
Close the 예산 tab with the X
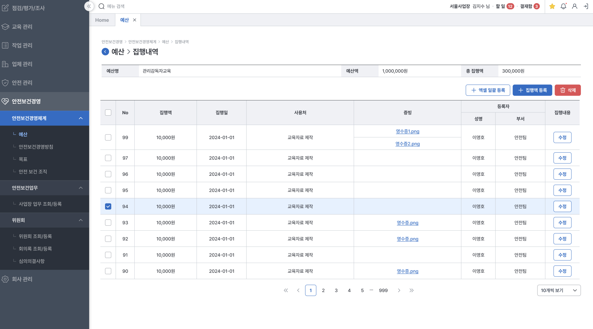click(135, 20)
